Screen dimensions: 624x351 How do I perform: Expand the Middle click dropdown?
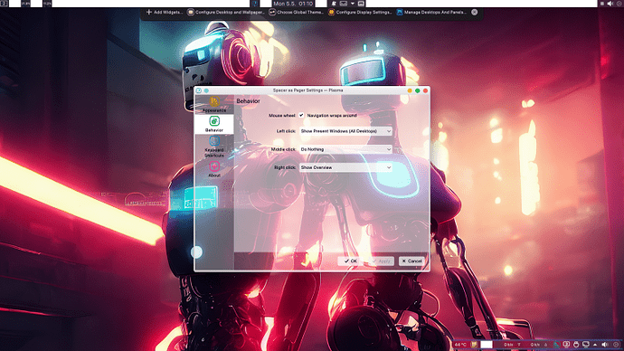(345, 149)
